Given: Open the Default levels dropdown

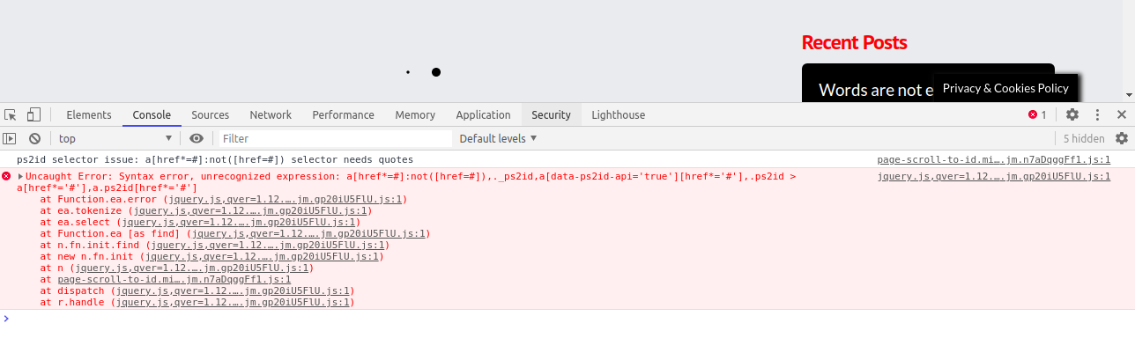Looking at the screenshot, I should click(498, 138).
